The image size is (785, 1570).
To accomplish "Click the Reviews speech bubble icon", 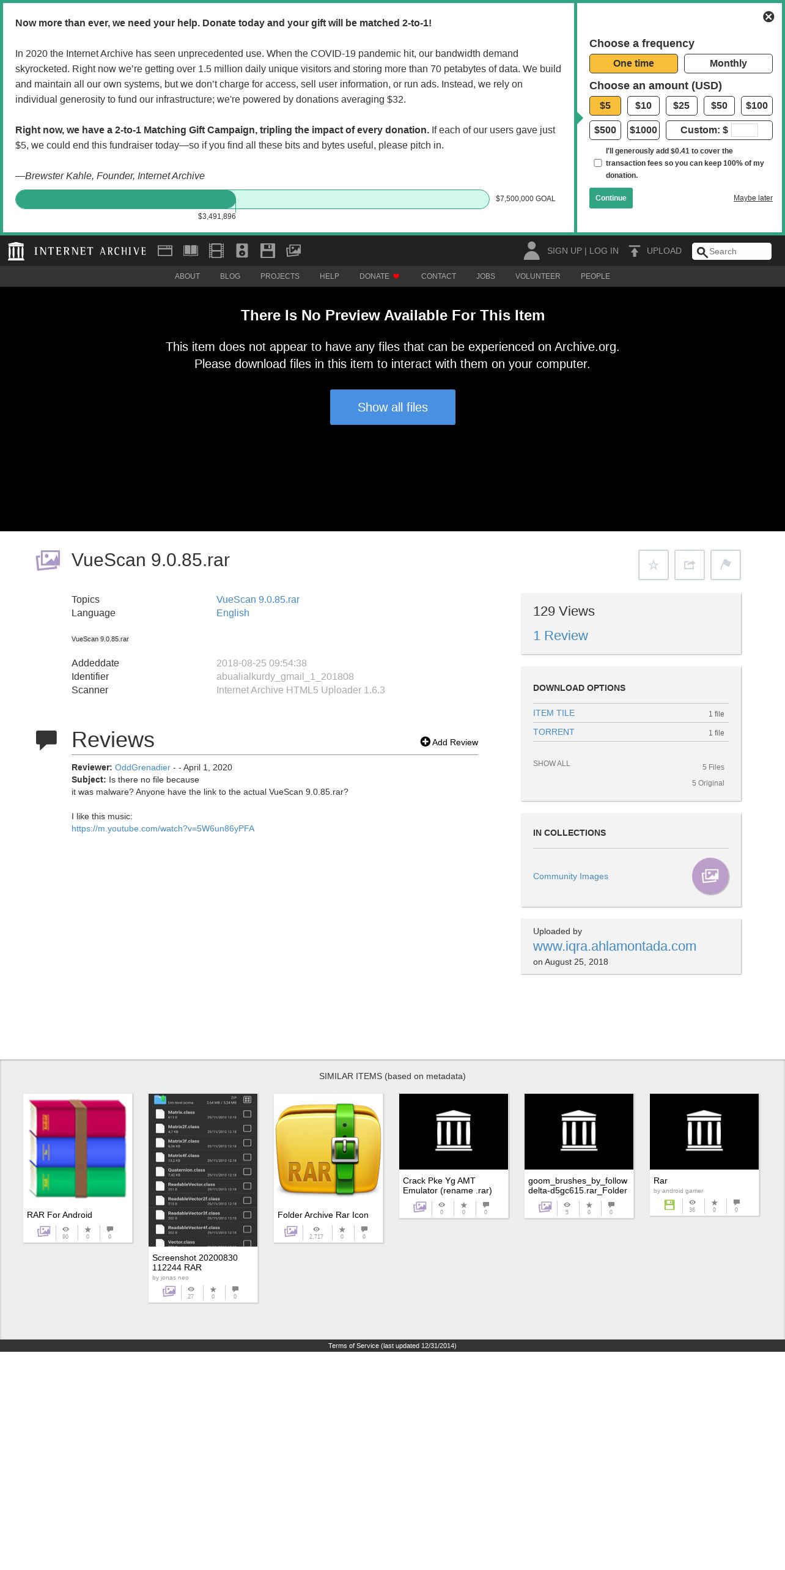I will (46, 740).
